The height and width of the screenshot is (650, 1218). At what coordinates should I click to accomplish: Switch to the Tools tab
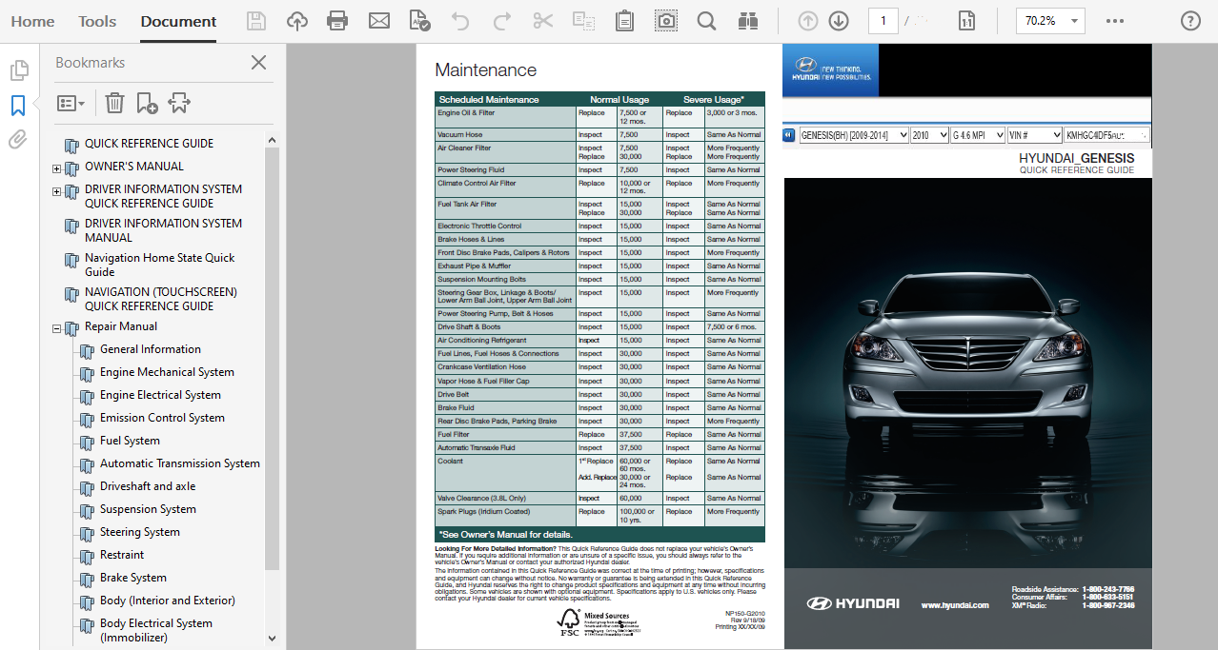point(96,21)
